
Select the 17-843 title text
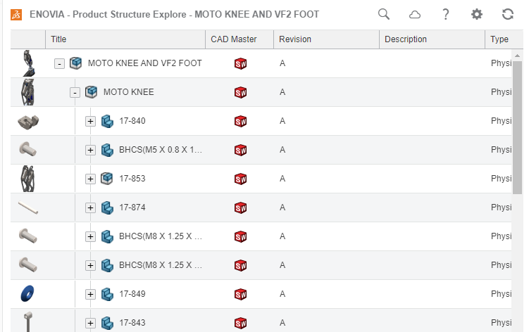[132, 323]
